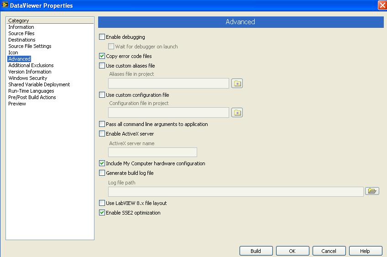Confirm with the OK button
Screen dimensions: 387x257
click(293, 251)
